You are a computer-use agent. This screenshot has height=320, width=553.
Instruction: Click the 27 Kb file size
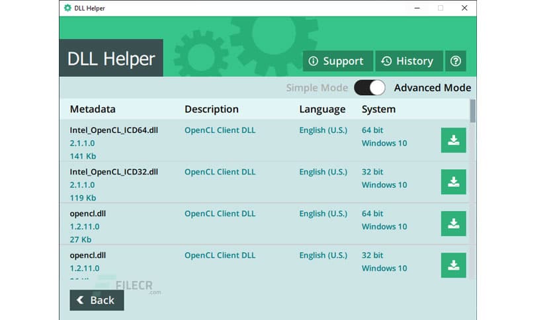tap(81, 239)
